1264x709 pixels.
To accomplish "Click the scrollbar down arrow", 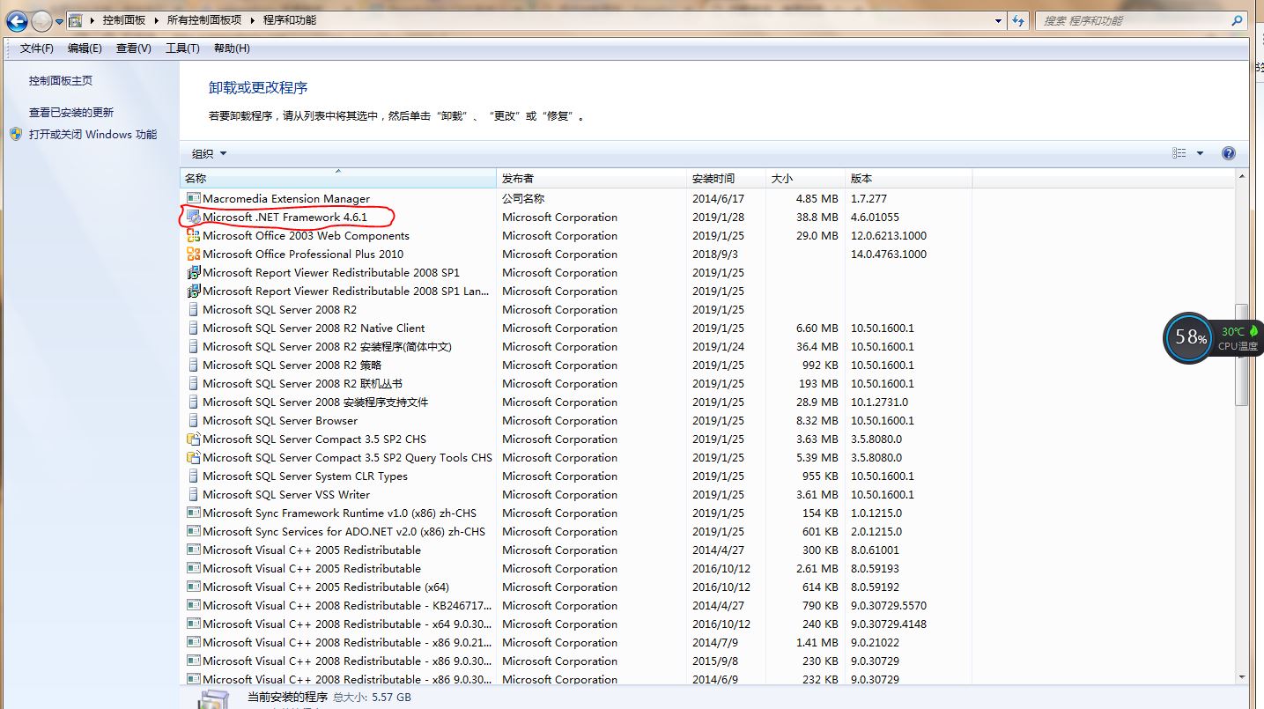I will [1242, 677].
